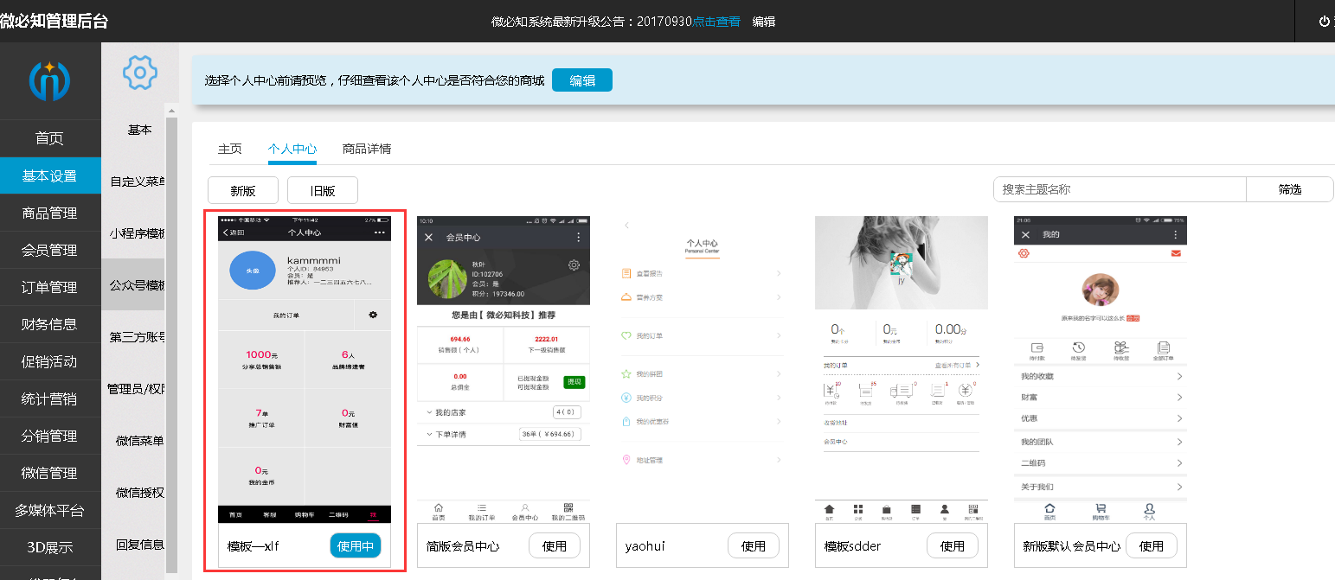
Task: Toggle the 使用中 button for 模板—xlf
Action: [355, 546]
